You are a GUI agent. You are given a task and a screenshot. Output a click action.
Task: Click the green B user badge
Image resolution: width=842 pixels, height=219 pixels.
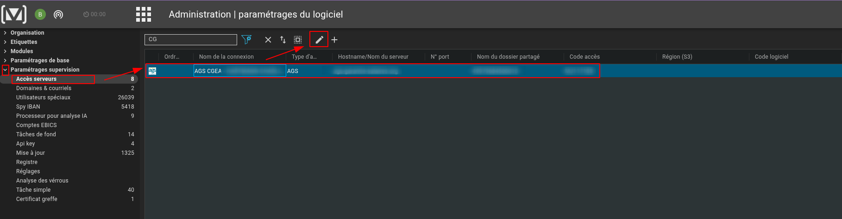[x=40, y=14]
